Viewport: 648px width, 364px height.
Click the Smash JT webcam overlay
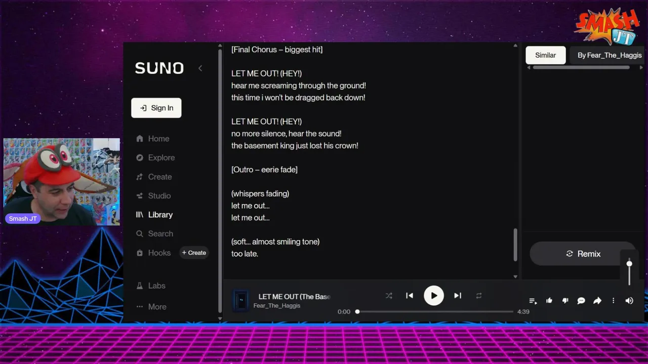click(x=62, y=181)
